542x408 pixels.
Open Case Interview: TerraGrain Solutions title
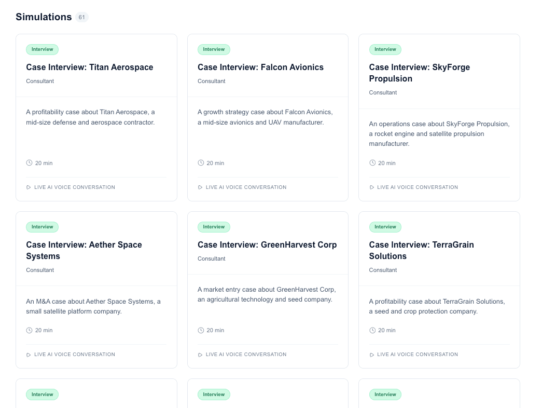tap(421, 251)
